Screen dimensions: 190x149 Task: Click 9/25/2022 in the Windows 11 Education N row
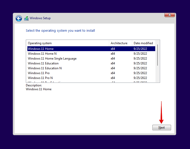(140, 68)
